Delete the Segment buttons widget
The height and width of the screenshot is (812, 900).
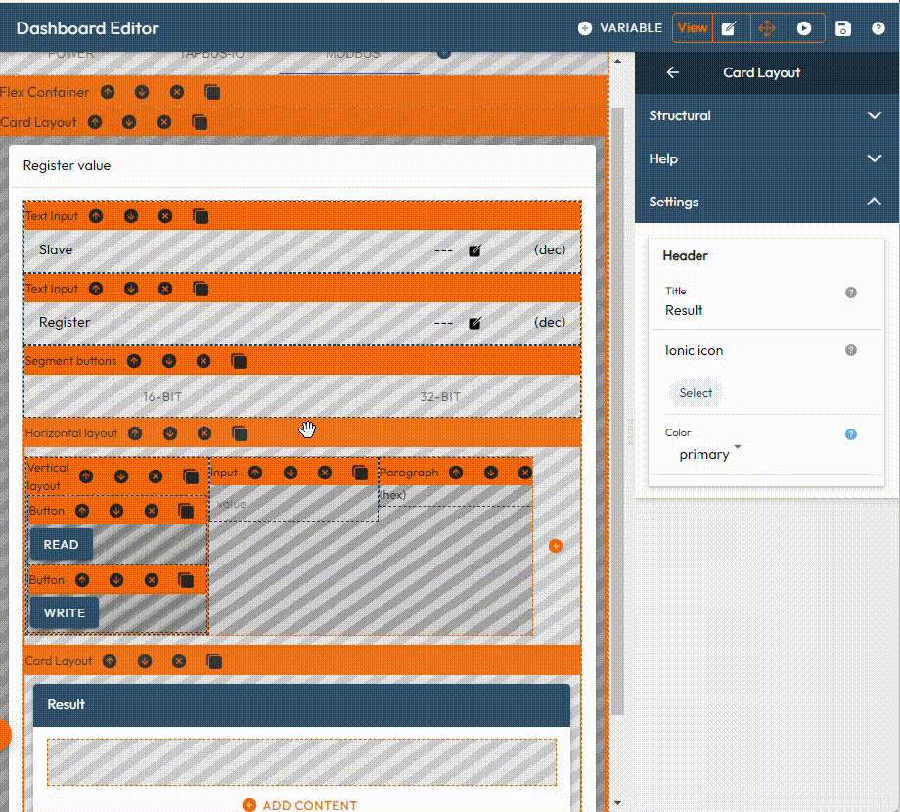point(203,360)
